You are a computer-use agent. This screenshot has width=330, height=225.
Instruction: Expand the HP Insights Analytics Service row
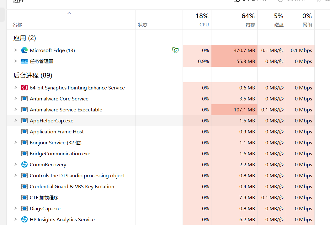coord(15,219)
